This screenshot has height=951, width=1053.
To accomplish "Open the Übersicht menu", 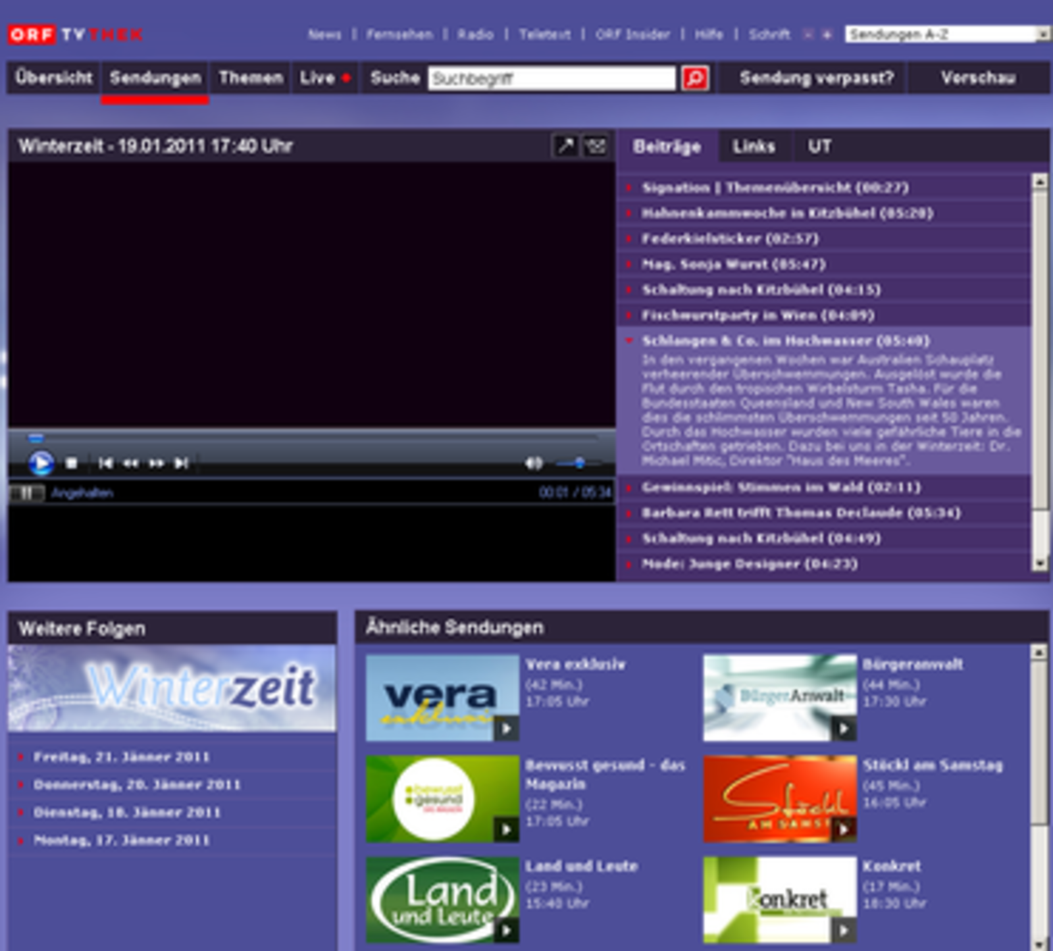I will pos(54,78).
